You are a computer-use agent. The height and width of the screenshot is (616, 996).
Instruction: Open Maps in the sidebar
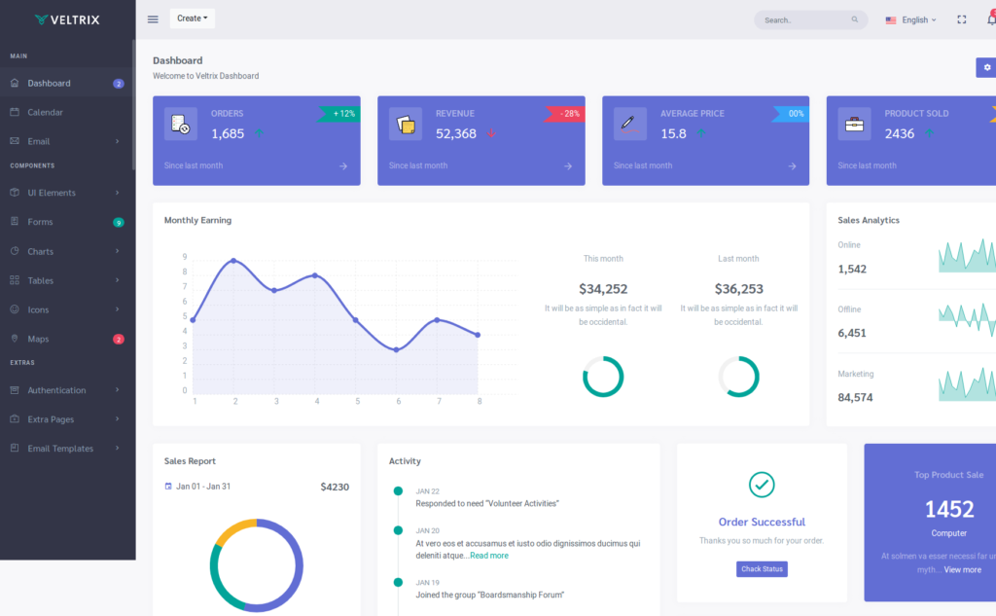point(67,339)
